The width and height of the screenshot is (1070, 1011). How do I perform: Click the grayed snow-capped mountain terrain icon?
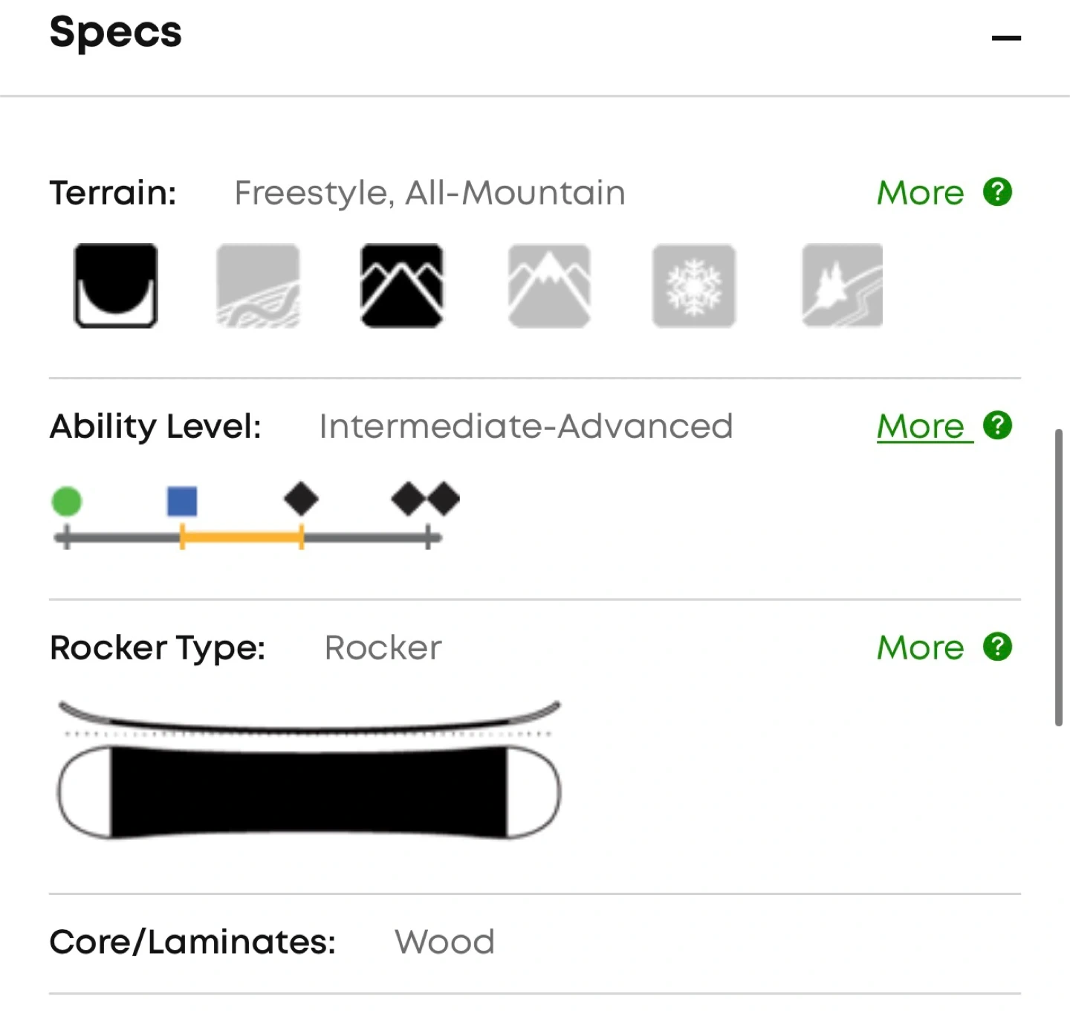tap(549, 285)
